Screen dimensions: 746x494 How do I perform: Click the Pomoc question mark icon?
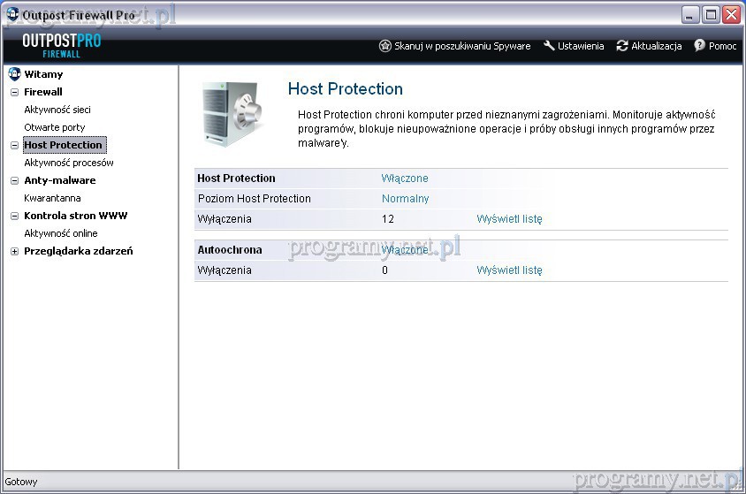(x=700, y=46)
